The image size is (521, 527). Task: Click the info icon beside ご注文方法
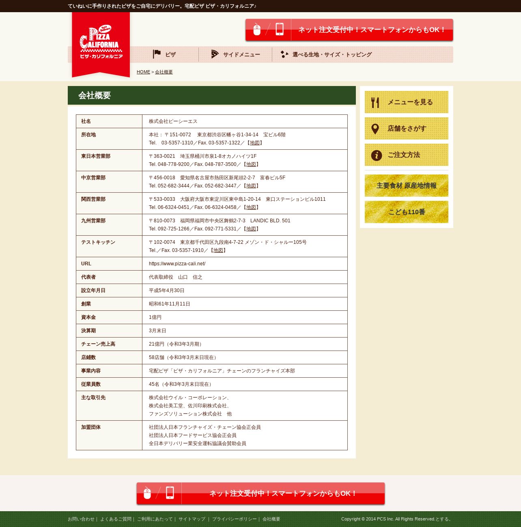(377, 155)
